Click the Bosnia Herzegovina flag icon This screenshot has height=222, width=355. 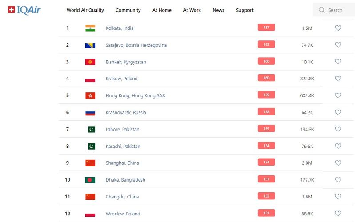[x=90, y=45]
